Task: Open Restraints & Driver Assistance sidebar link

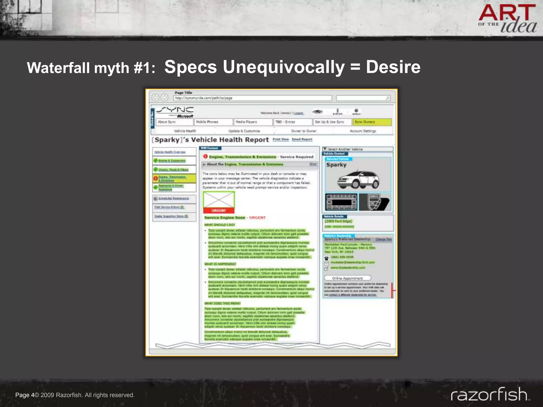Action: pyautogui.click(x=171, y=187)
